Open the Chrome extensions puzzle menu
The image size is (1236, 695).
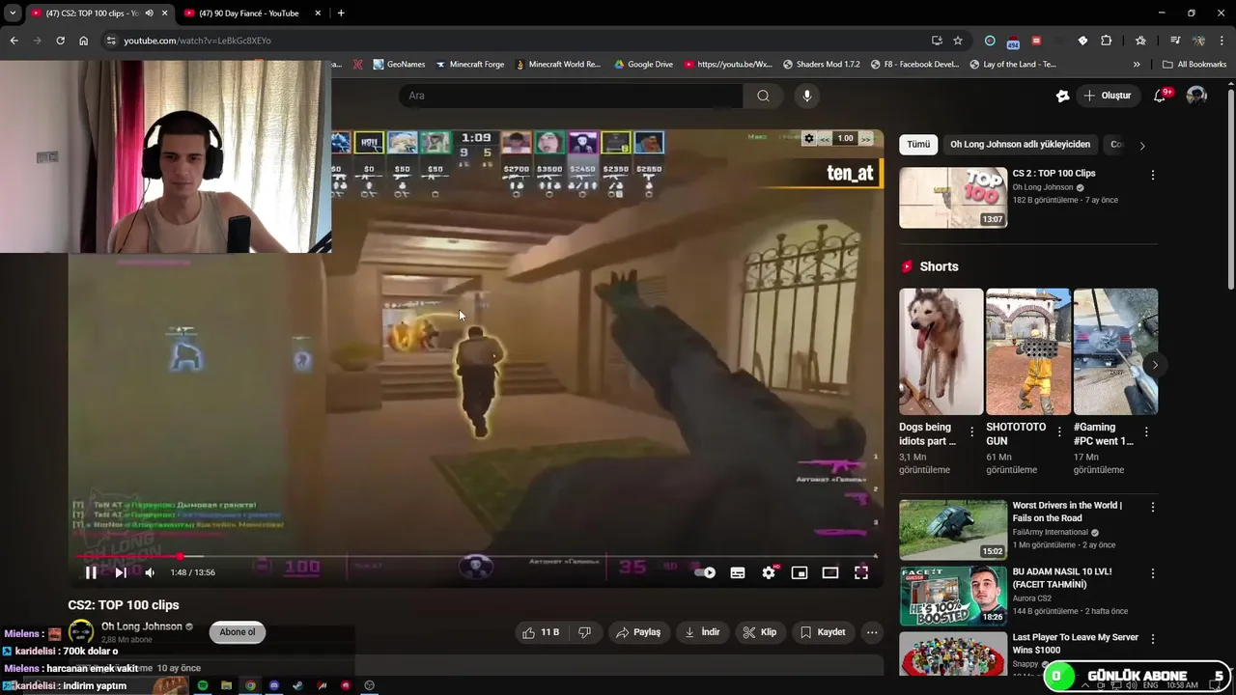click(x=1107, y=41)
